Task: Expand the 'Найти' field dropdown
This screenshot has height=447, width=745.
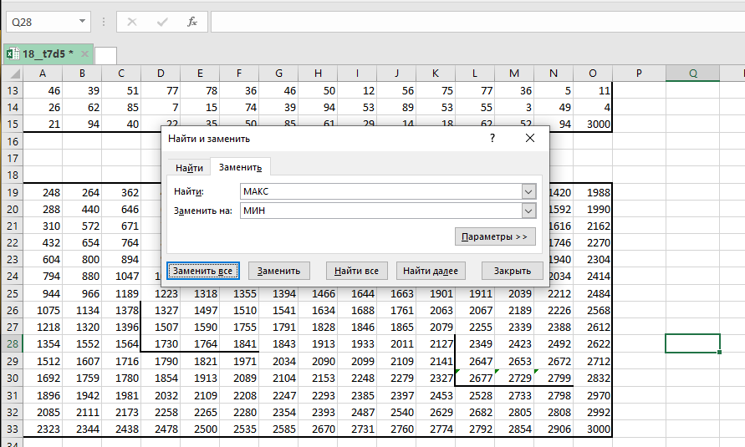Action: tap(528, 192)
